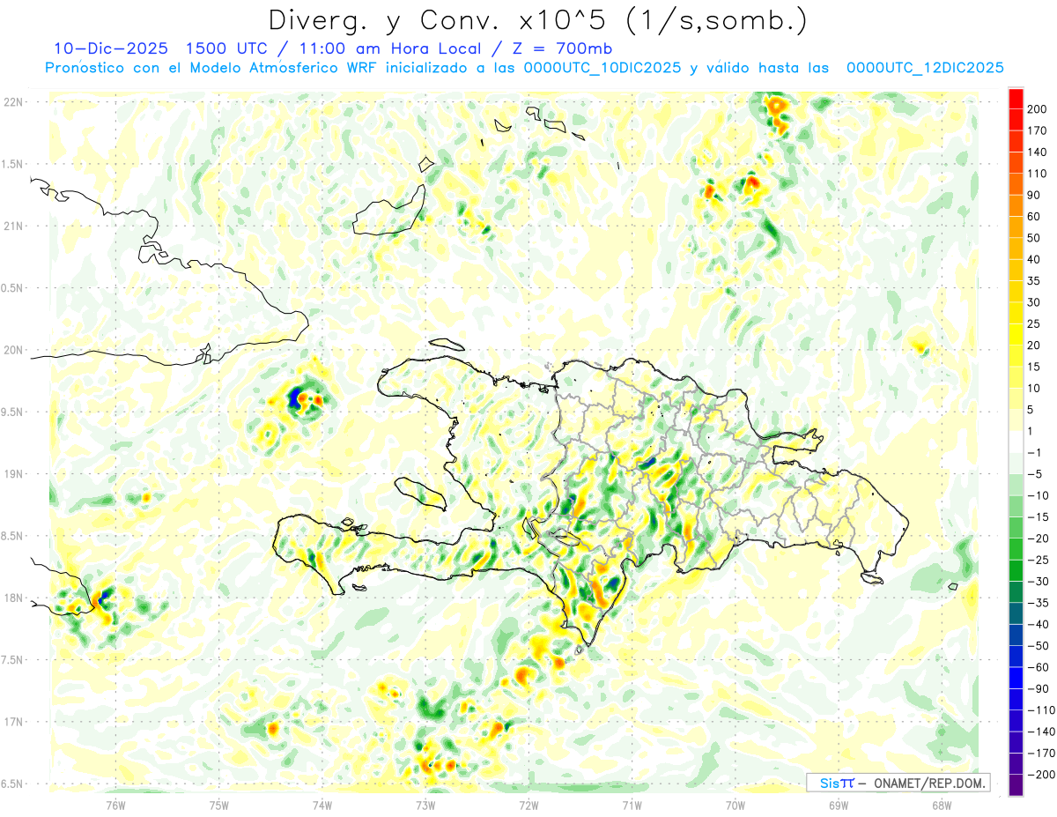Click the "0000UTC_10DIC2025" initialization time
Image resolution: width=1057 pixels, height=817 pixels.
602,68
